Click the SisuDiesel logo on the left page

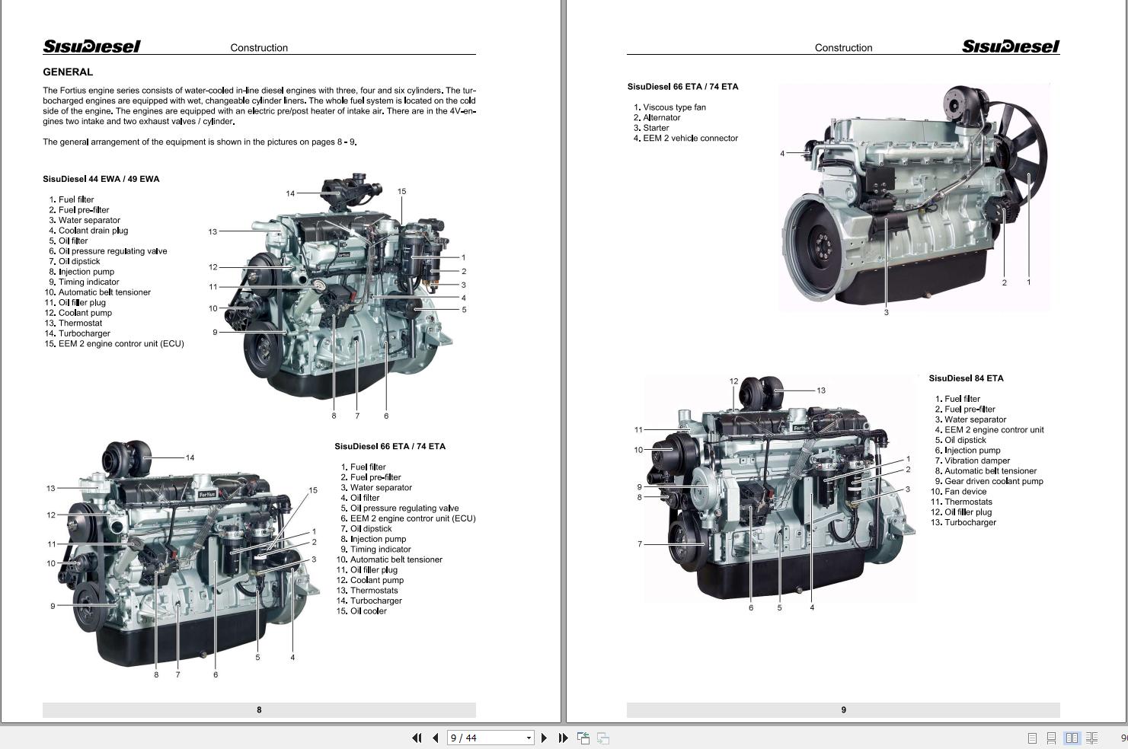tap(91, 46)
